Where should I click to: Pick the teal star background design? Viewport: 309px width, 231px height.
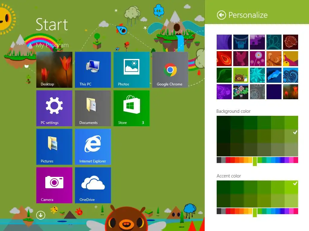pos(257,75)
